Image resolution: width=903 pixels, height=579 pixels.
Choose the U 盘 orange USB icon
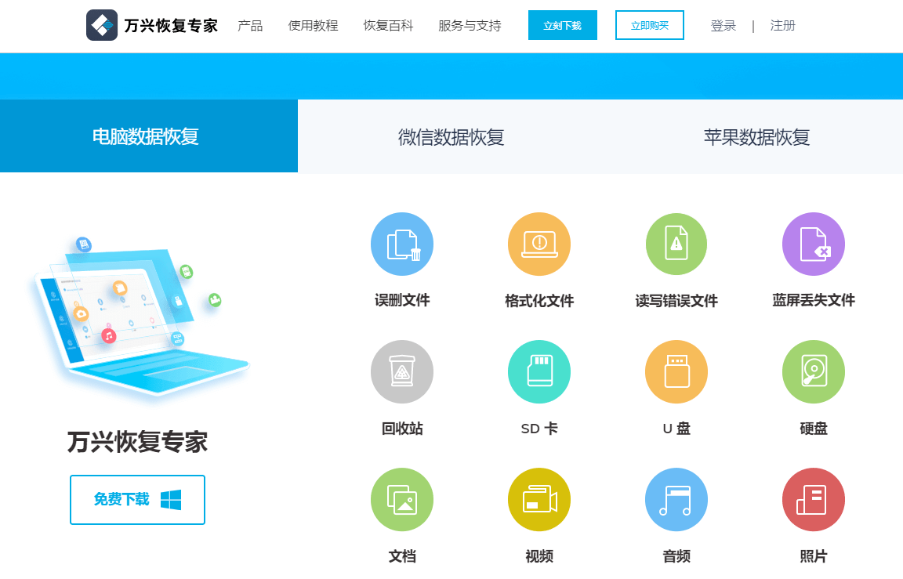(676, 372)
